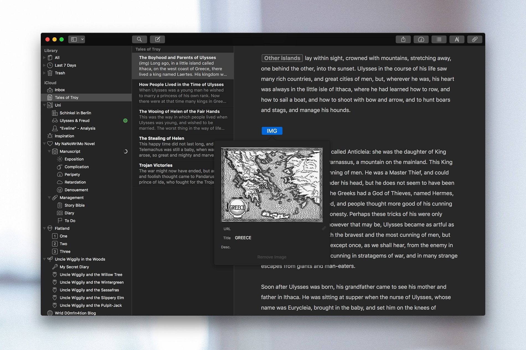Open the typography font settings icon
The height and width of the screenshot is (350, 526).
point(457,40)
